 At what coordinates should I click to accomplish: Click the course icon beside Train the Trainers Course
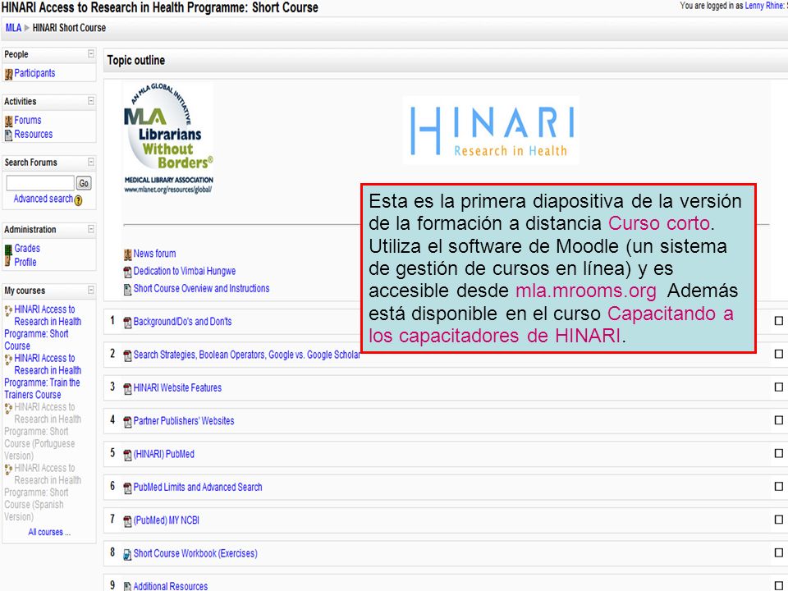point(8,360)
